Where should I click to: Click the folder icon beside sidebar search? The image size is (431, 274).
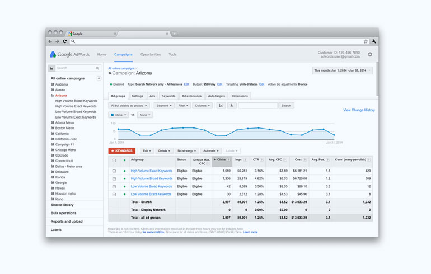pos(51,68)
